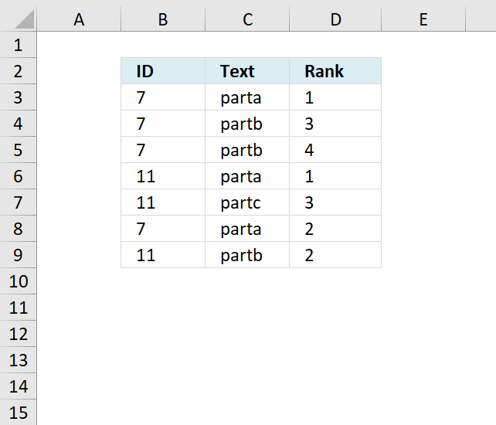Select cell C3 containing parta
The height and width of the screenshot is (425, 496).
click(x=247, y=97)
